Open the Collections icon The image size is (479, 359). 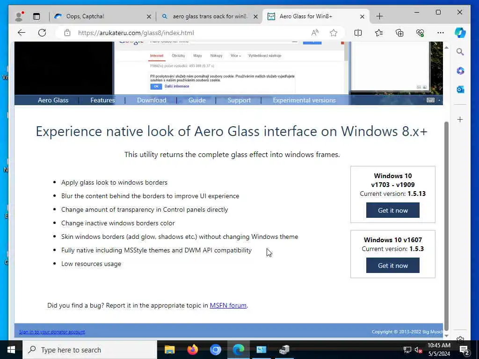pyautogui.click(x=399, y=33)
